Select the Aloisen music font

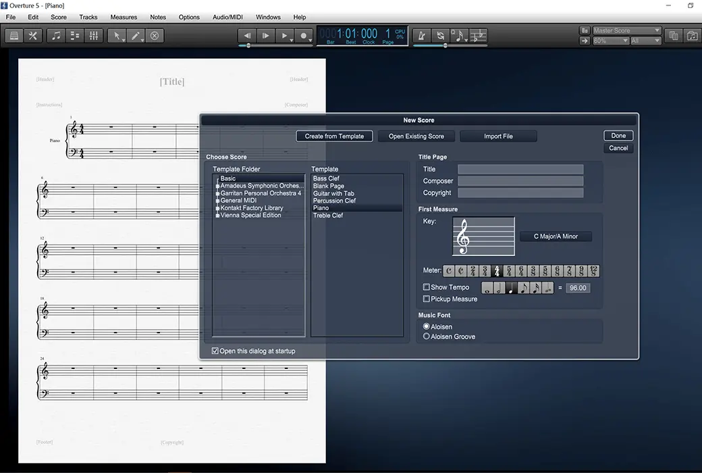pos(426,326)
